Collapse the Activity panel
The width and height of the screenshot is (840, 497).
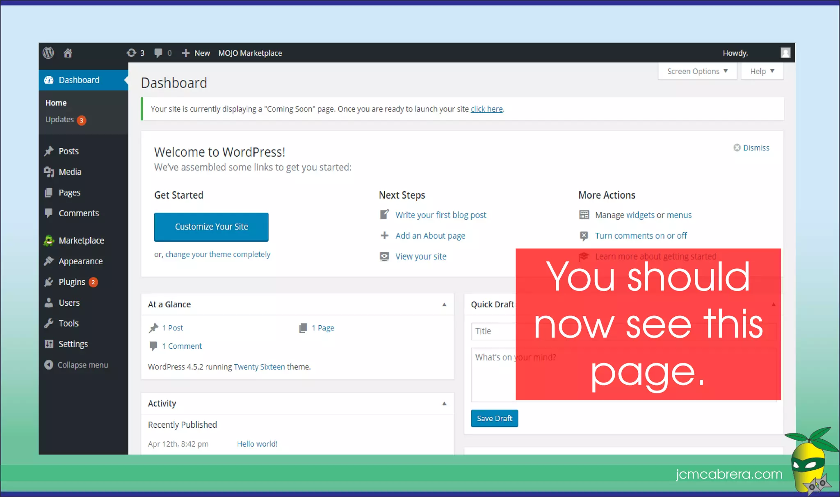[x=444, y=404]
